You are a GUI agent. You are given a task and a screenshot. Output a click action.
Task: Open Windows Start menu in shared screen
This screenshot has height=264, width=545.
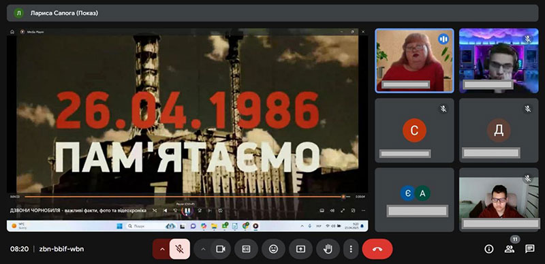point(120,226)
